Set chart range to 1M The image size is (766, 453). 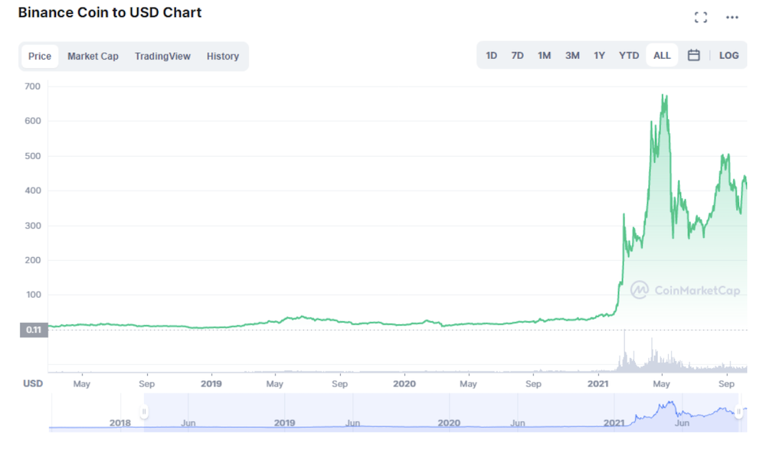coord(544,56)
